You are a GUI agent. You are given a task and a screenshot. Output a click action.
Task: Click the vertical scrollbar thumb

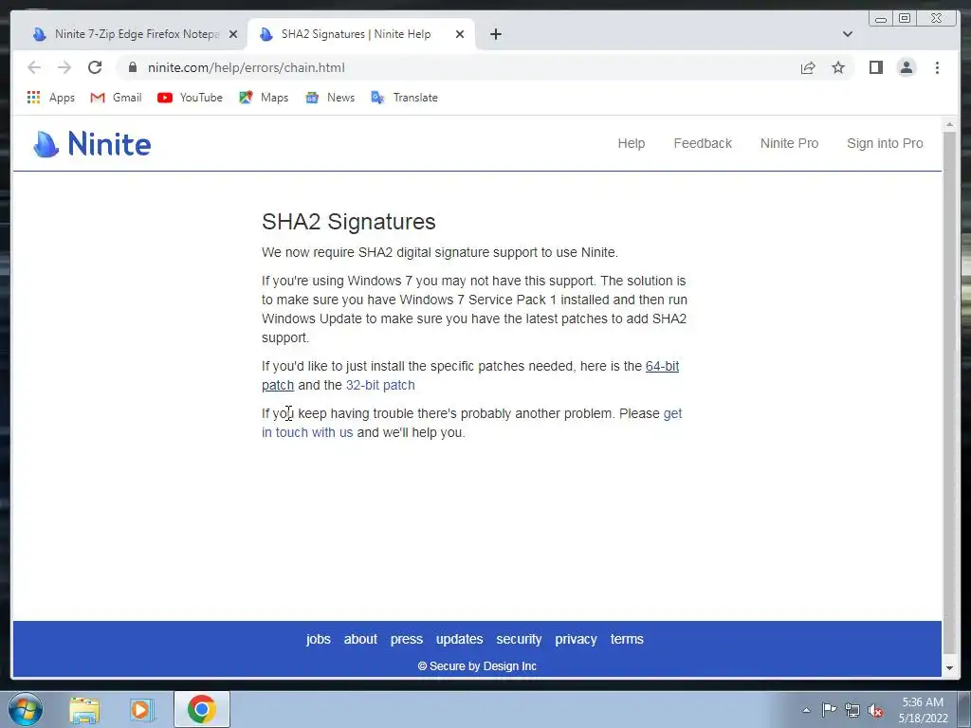949,392
